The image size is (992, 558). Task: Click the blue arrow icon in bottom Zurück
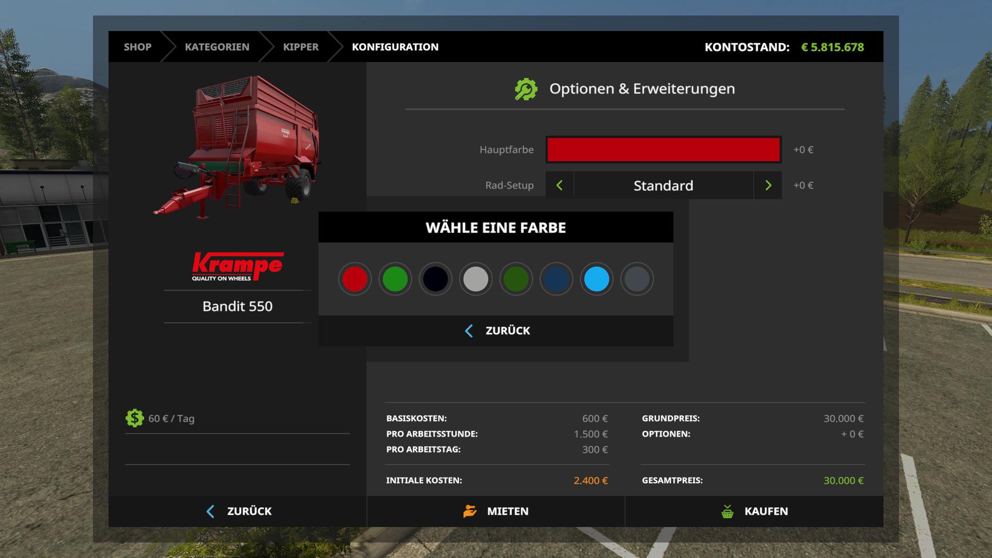pos(210,512)
